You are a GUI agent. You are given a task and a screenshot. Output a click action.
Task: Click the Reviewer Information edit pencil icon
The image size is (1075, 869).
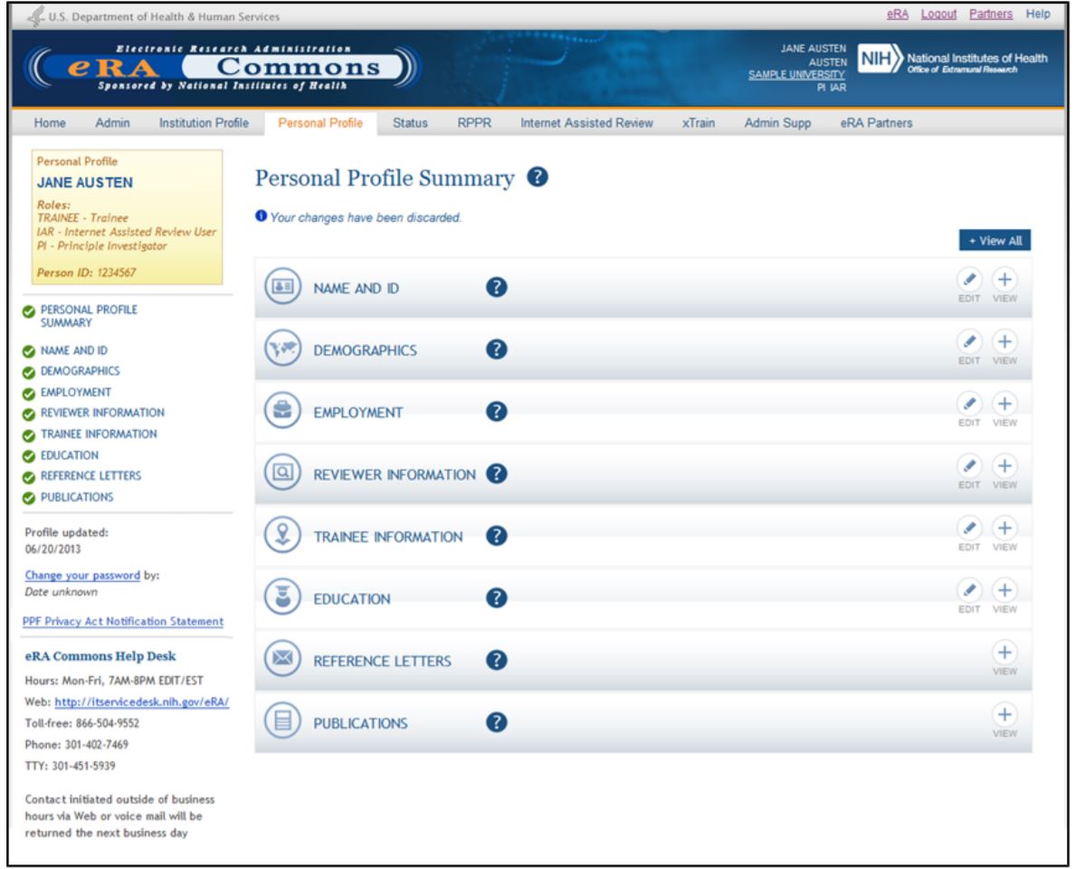969,466
